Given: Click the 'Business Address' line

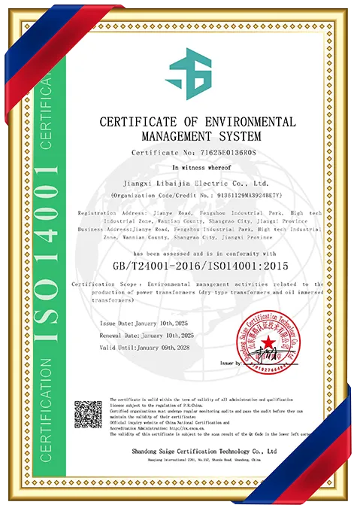Looking at the screenshot, I should pyautogui.click(x=200, y=230).
